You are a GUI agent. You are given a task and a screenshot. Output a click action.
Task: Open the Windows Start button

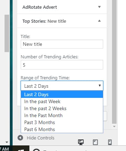(x=21, y=150)
